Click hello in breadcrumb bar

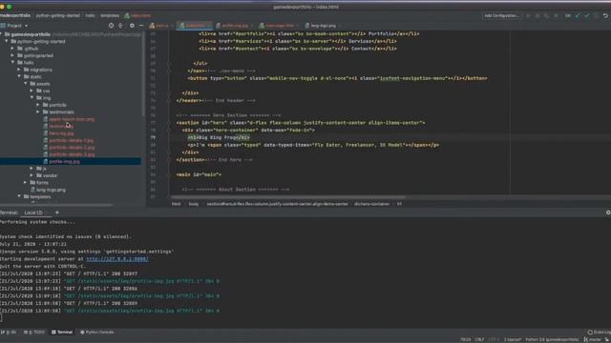pyautogui.click(x=90, y=15)
